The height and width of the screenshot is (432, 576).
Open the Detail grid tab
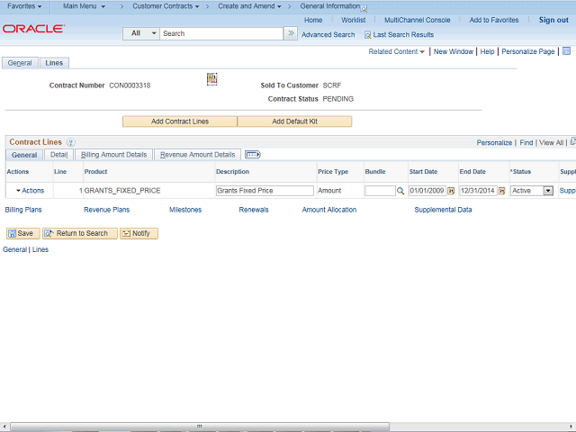[x=59, y=155]
